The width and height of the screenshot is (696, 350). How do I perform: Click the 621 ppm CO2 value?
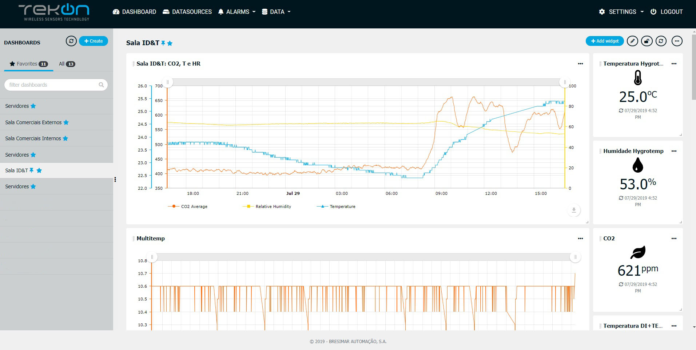(x=638, y=270)
